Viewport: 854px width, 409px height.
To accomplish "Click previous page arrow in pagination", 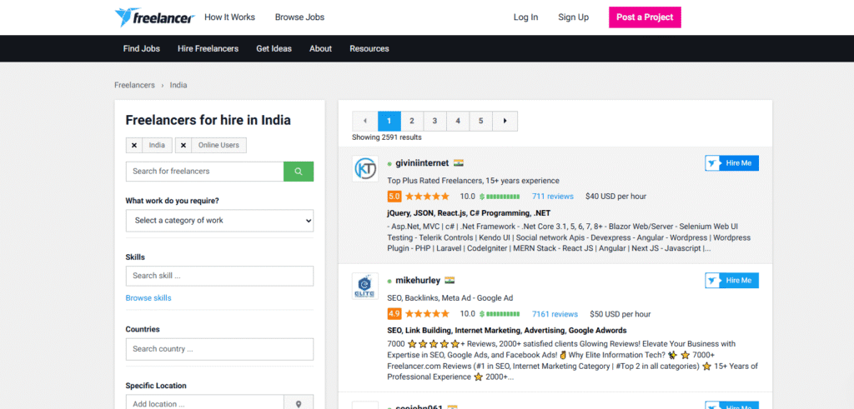I will pyautogui.click(x=364, y=121).
